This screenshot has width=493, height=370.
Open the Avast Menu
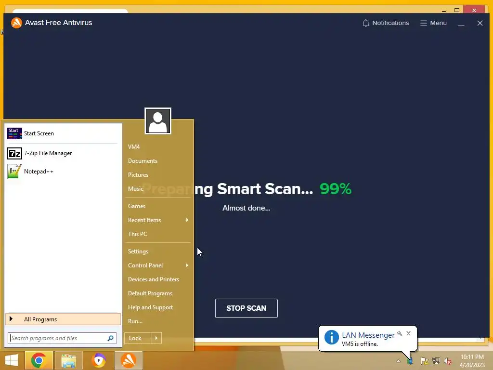(x=433, y=23)
